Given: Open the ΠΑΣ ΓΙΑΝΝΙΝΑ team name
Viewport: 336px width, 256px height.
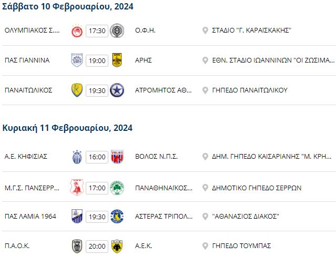Looking at the screenshot, I should 27,60.
